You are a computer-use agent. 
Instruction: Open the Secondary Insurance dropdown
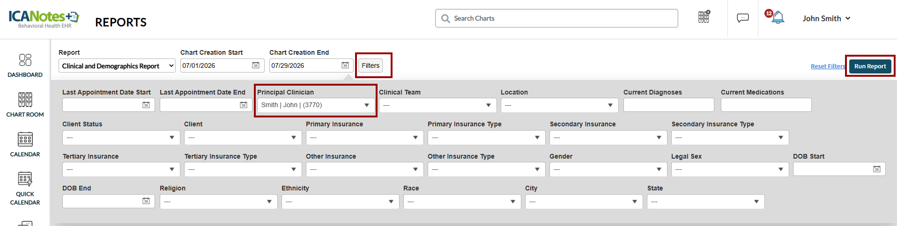[x=608, y=137]
